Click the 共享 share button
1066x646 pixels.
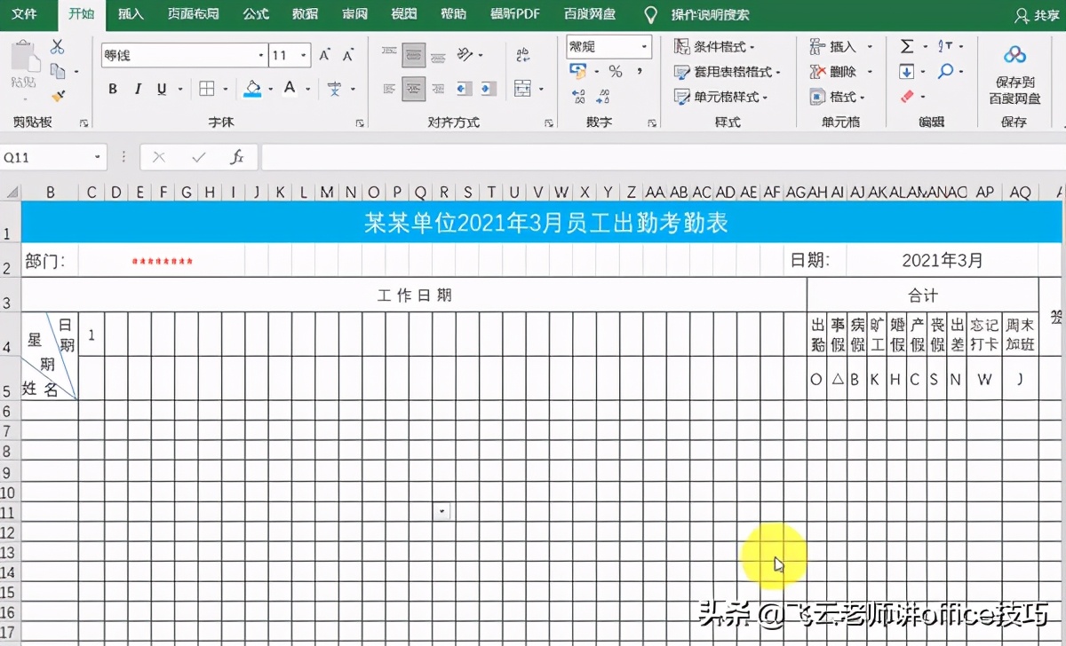[x=1042, y=14]
